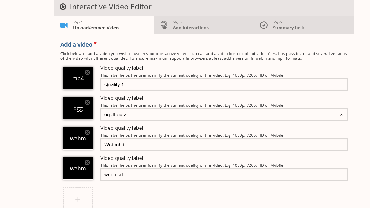Image resolution: width=370 pixels, height=208 pixels.
Task: Click the video camera icon in Step 1
Action: point(64,25)
